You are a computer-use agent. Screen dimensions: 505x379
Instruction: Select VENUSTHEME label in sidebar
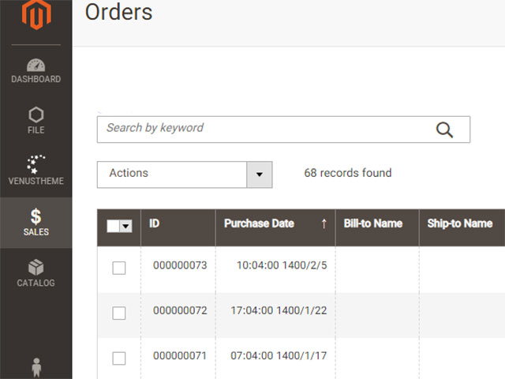36,181
